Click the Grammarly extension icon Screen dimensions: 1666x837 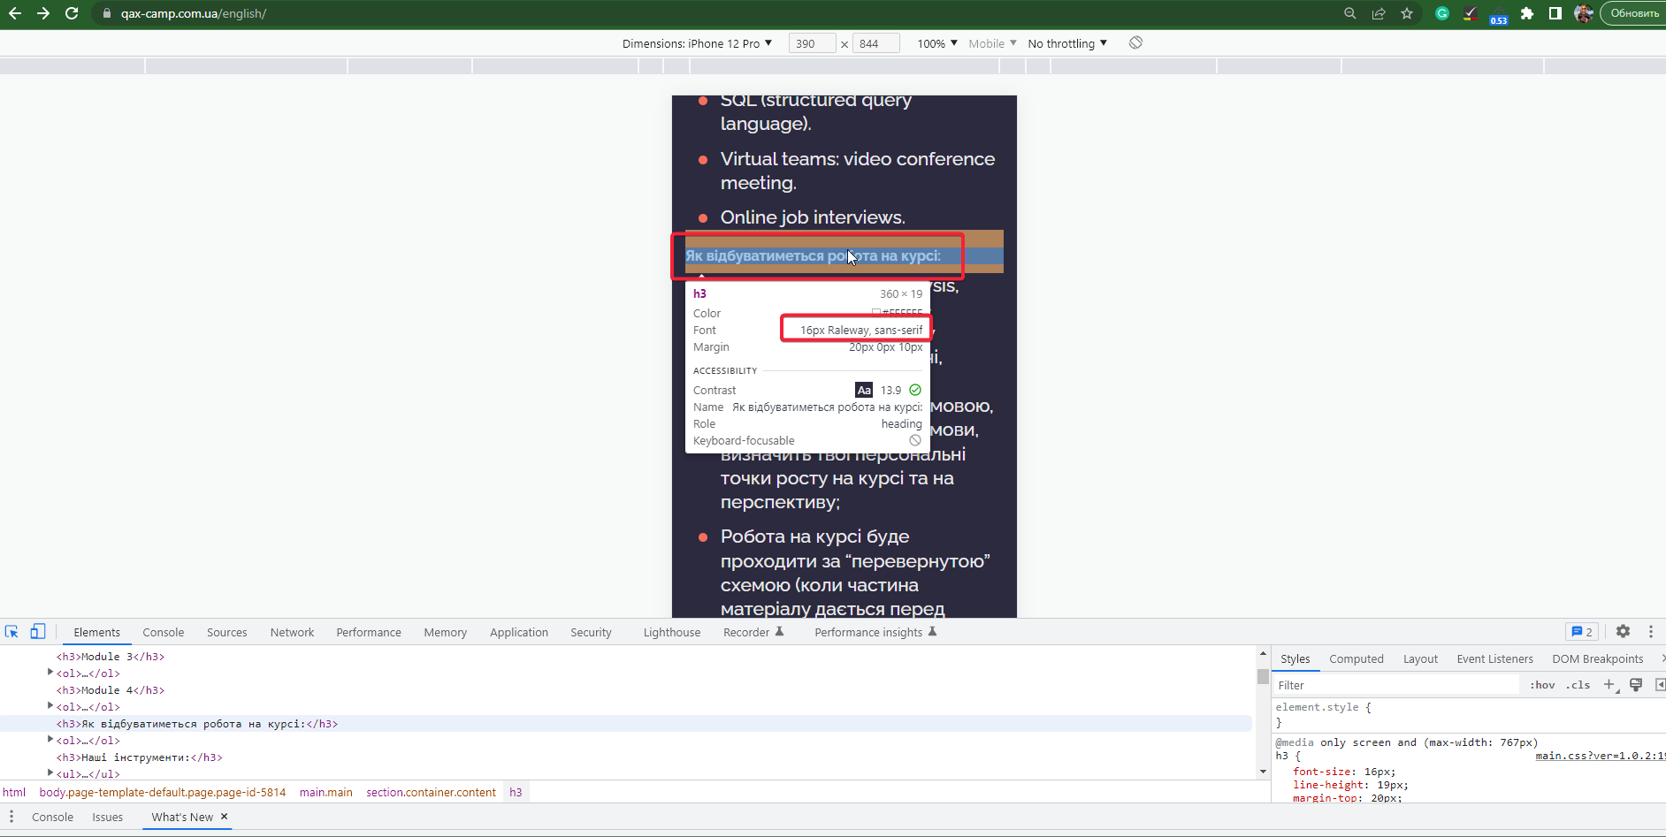[x=1442, y=13]
